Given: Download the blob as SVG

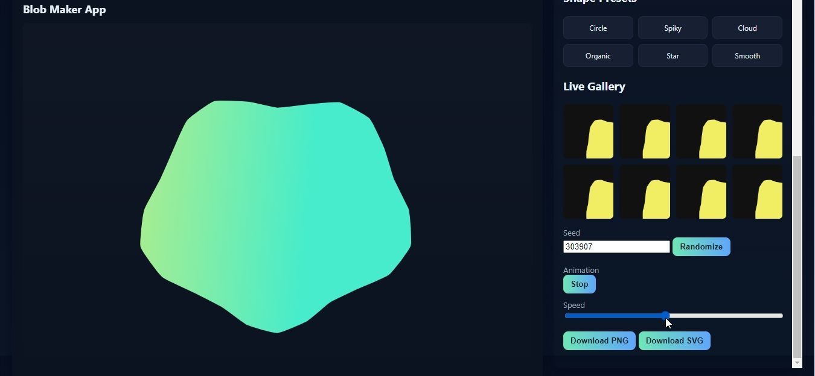Looking at the screenshot, I should pos(674,340).
